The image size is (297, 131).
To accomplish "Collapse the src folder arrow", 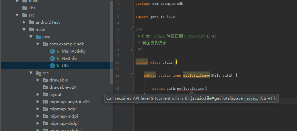I will pyautogui.click(x=17, y=15).
